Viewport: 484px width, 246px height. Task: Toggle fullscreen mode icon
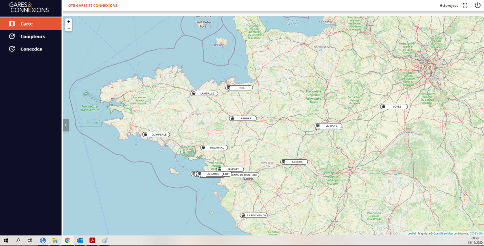tap(465, 6)
